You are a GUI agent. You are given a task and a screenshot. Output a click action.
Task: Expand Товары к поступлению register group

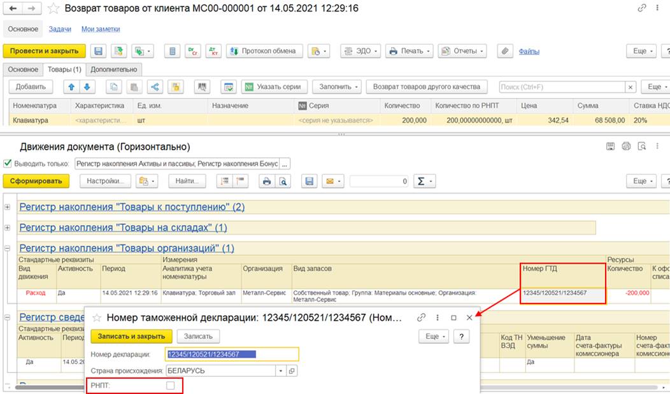pos(7,207)
